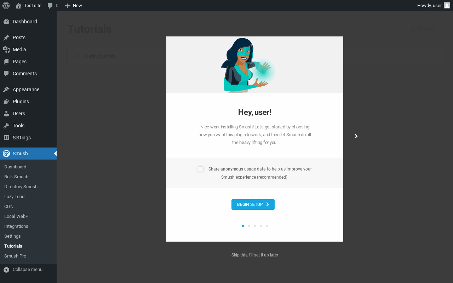The image size is (453, 283).
Task: Open the comments bubble icon in admin bar
Action: click(x=50, y=6)
